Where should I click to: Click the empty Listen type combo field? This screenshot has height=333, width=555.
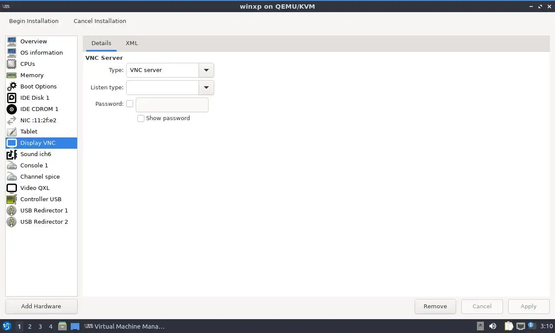tap(163, 88)
